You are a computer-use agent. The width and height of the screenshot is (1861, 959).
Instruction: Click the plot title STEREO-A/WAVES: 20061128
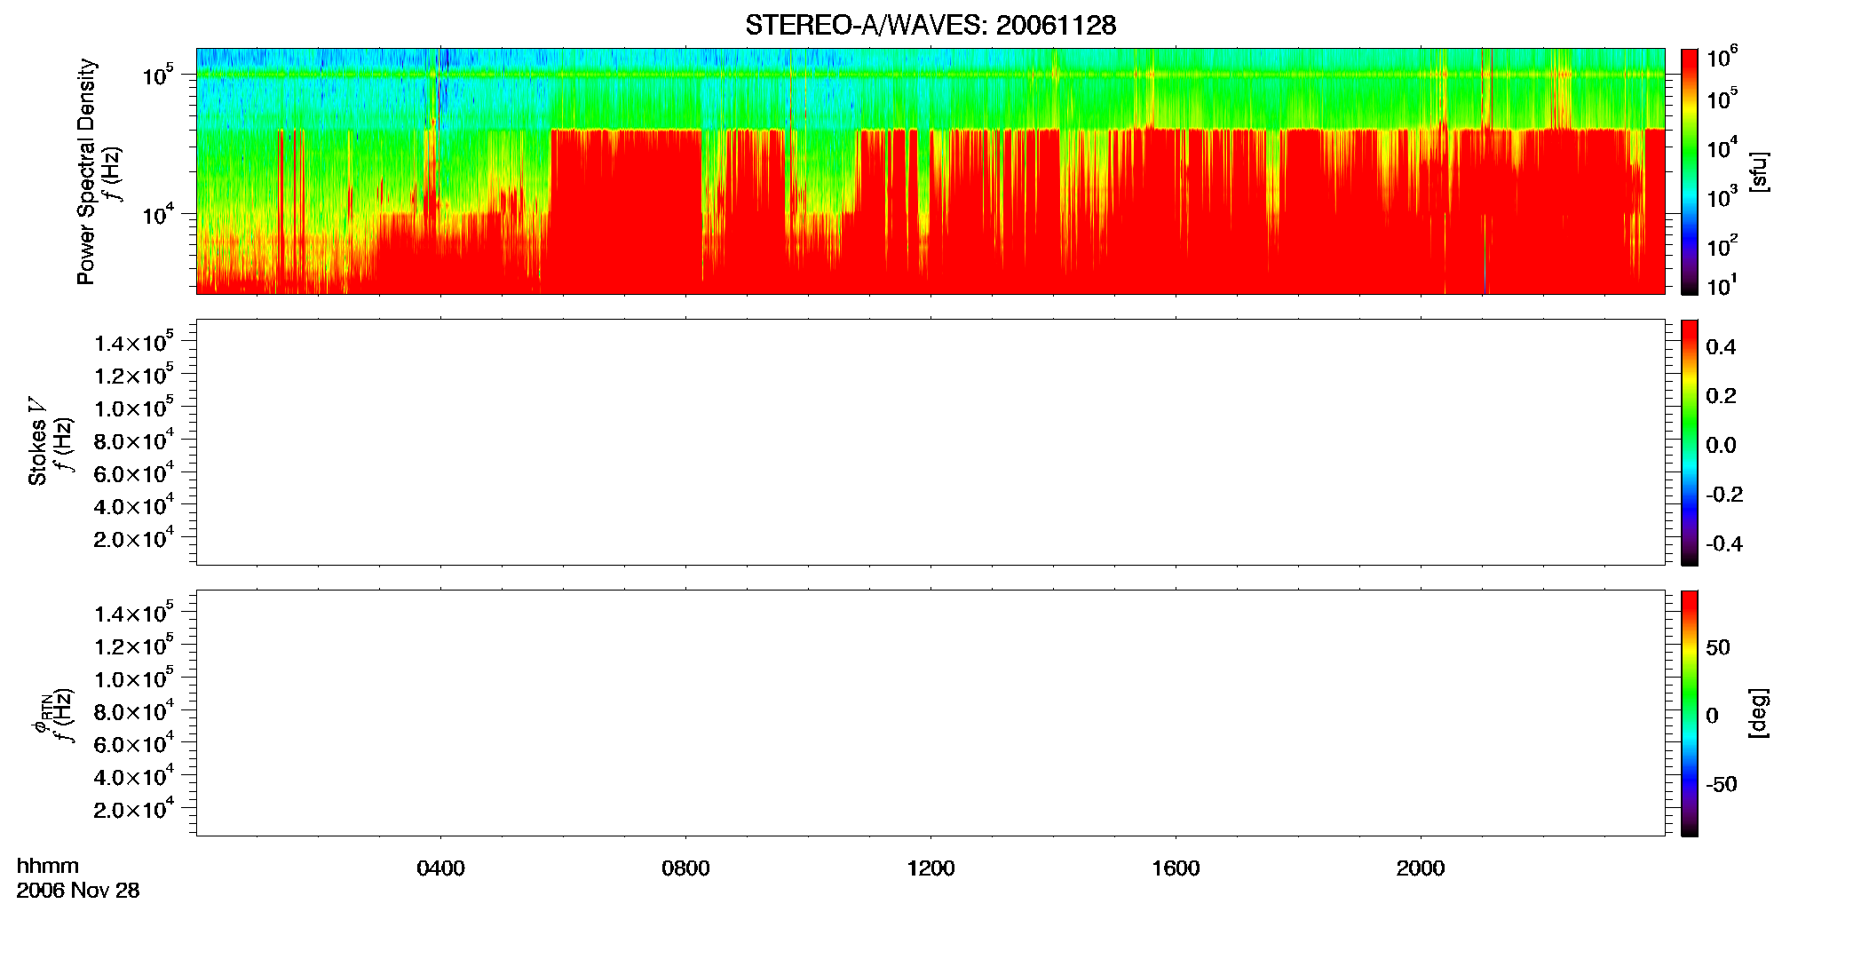[x=930, y=26]
